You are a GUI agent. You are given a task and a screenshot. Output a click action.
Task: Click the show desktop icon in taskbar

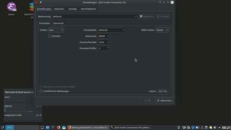click(x=42, y=127)
